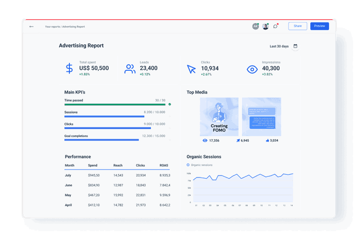Click the Performance heading
The height and width of the screenshot is (237, 358).
click(78, 157)
